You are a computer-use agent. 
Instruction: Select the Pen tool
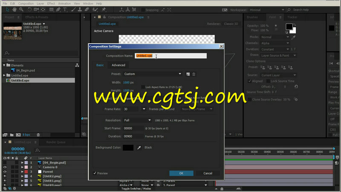pyautogui.click(x=58, y=9)
